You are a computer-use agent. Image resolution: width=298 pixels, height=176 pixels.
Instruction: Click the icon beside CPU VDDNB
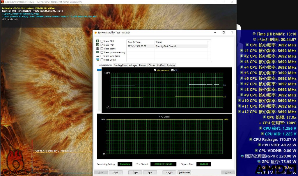point(256,150)
